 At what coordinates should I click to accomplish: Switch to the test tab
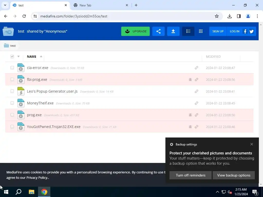40,5
